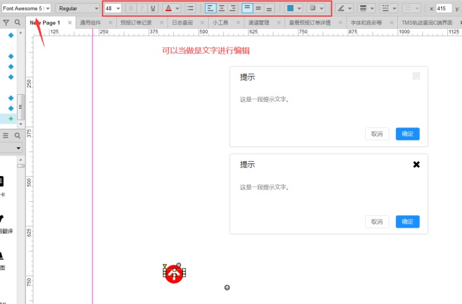Switch to the 渠道管理 tab

click(x=259, y=22)
